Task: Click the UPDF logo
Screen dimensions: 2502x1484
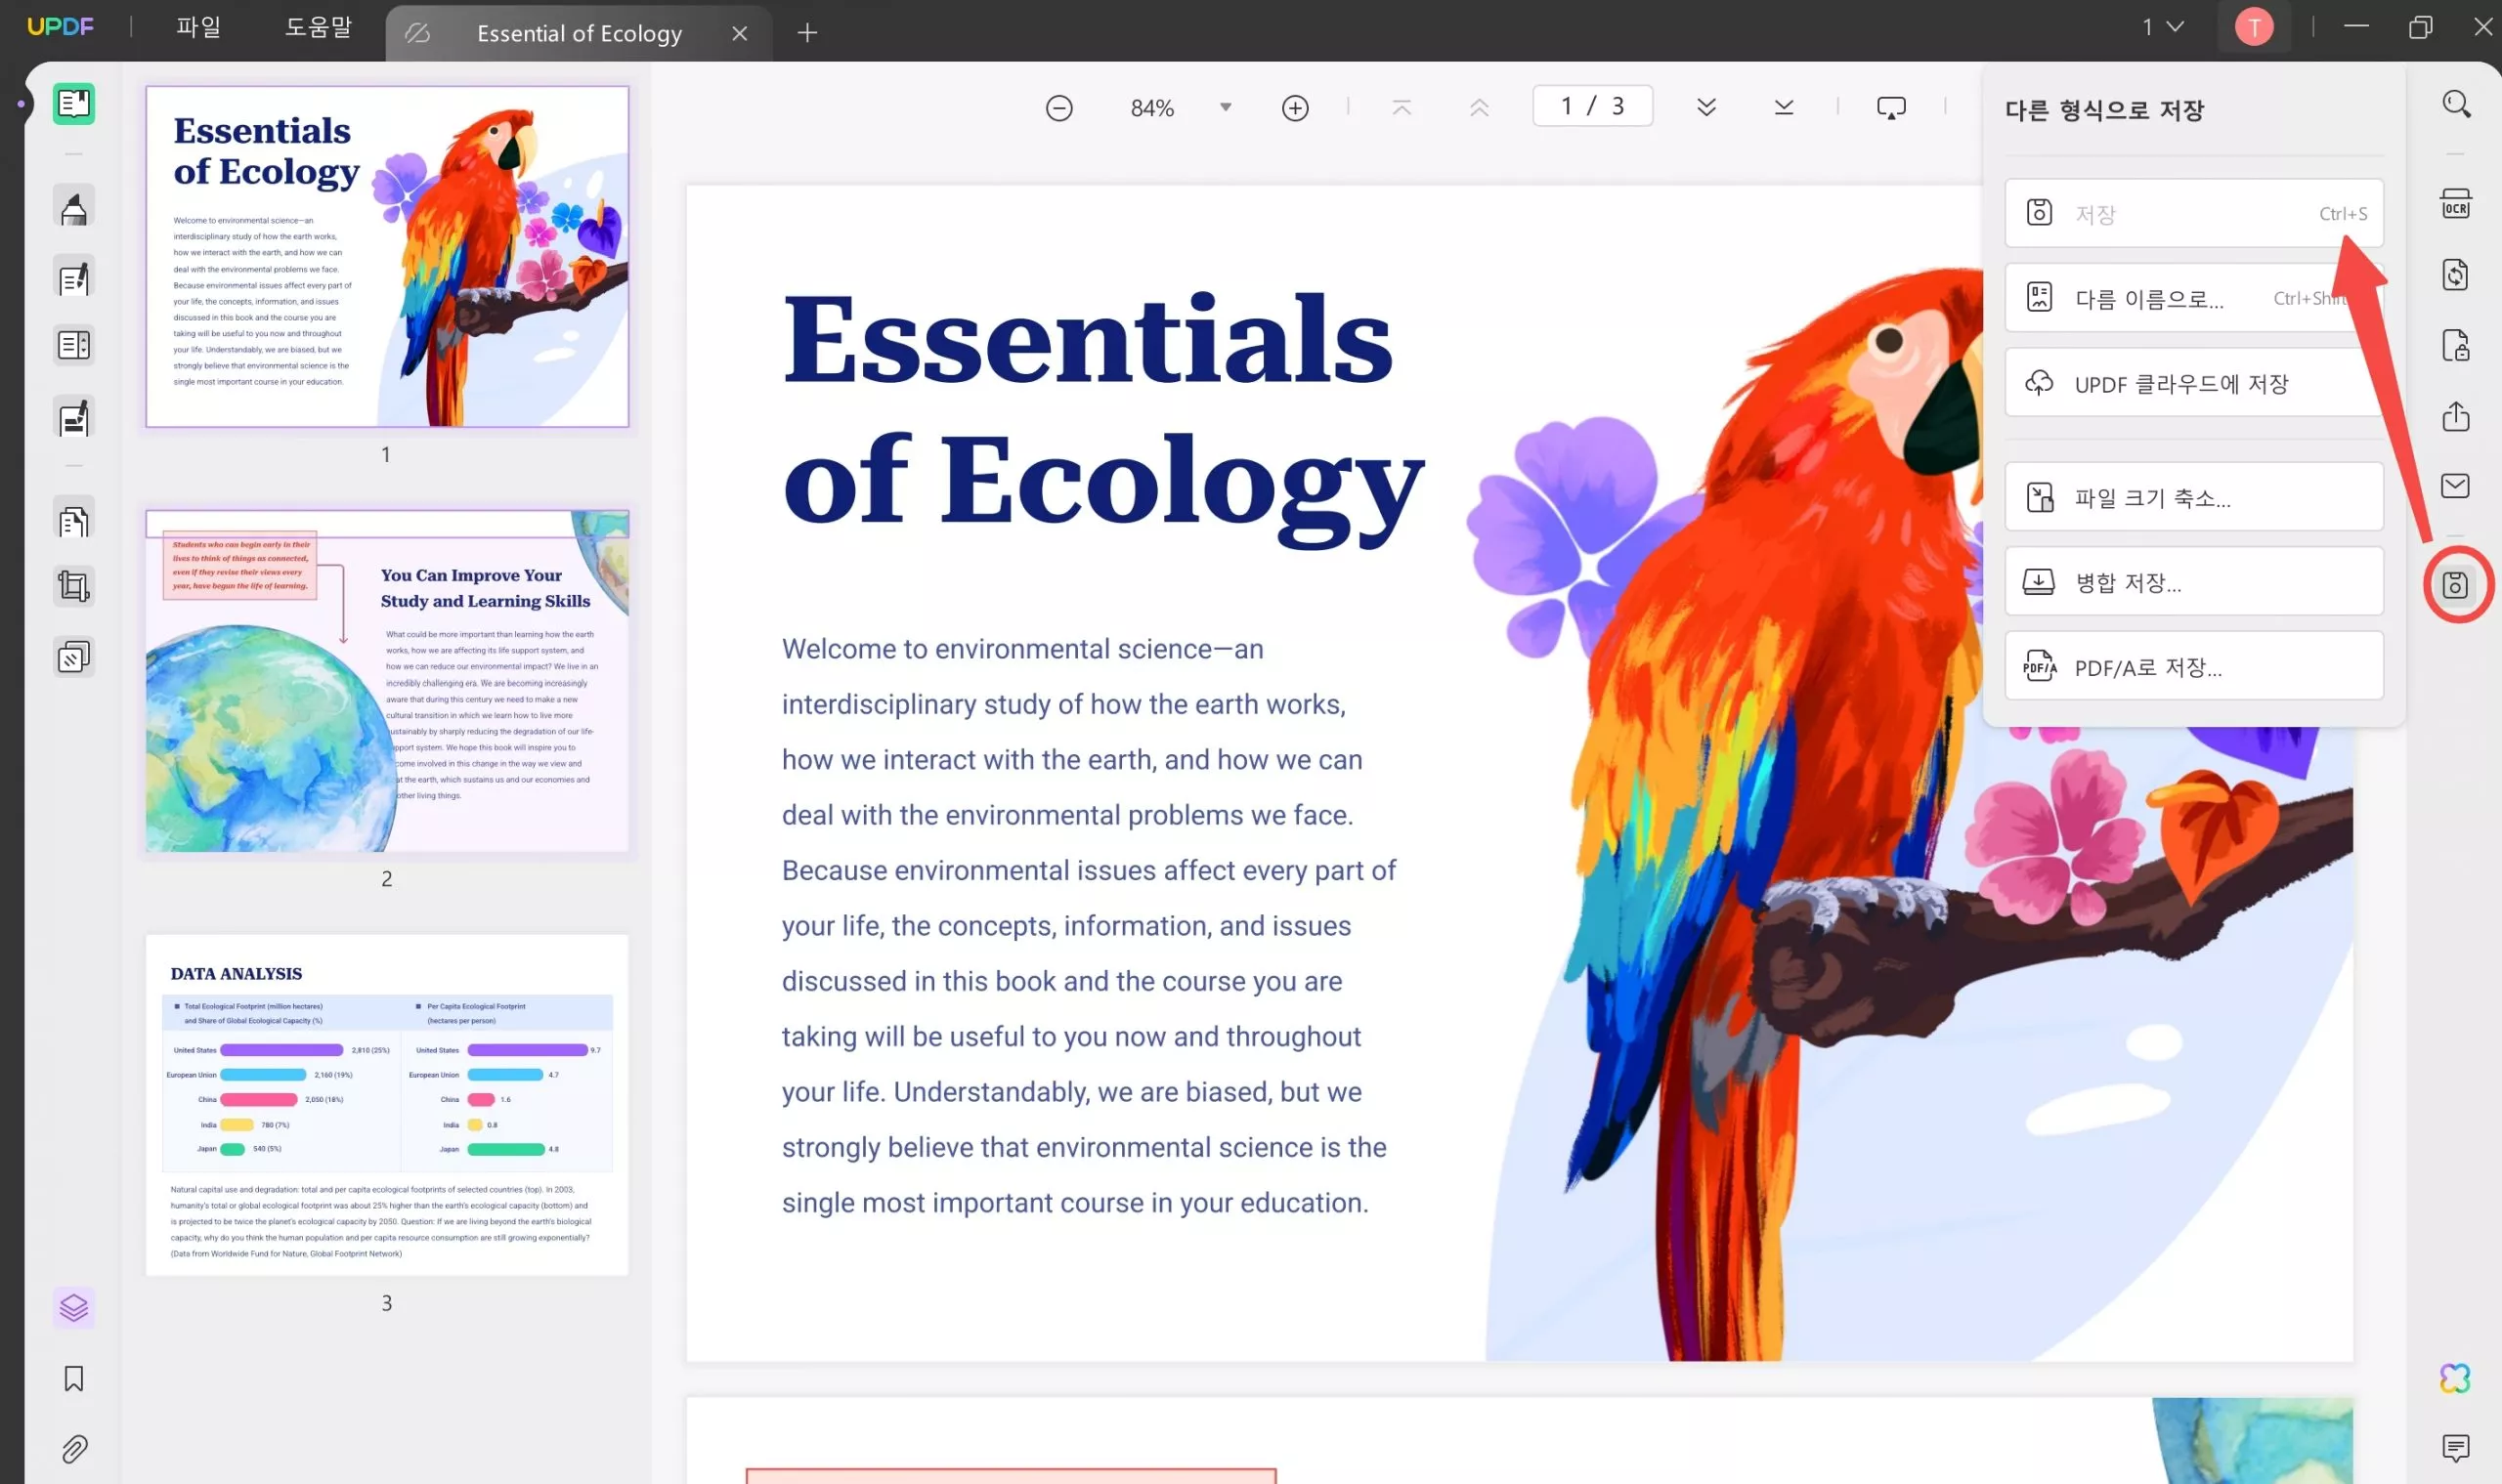Action: pos(60,27)
